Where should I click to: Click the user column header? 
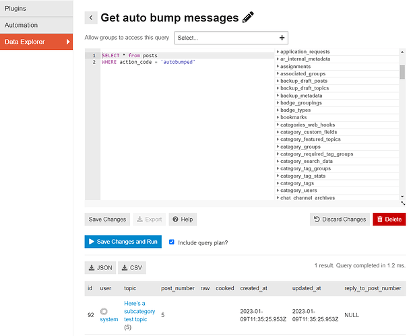(106, 288)
